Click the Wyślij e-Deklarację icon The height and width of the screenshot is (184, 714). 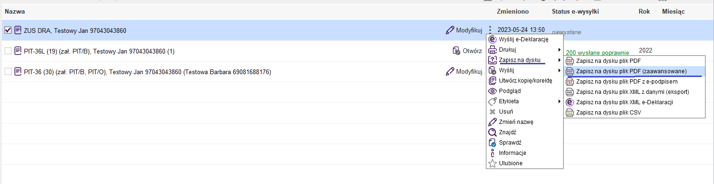coord(492,39)
